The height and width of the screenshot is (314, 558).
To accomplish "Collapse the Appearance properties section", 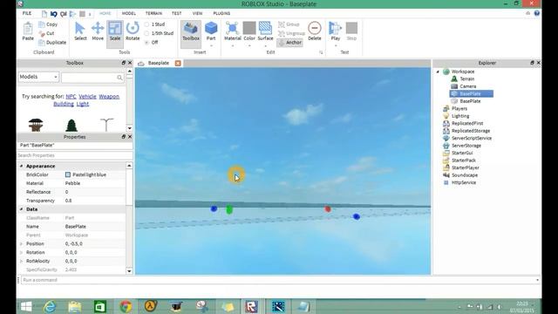I will coord(21,167).
